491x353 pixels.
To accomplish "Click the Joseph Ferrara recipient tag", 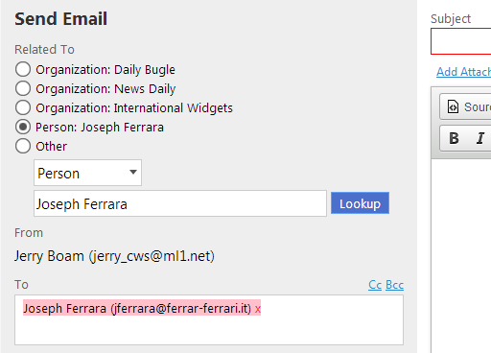I will (x=137, y=309).
